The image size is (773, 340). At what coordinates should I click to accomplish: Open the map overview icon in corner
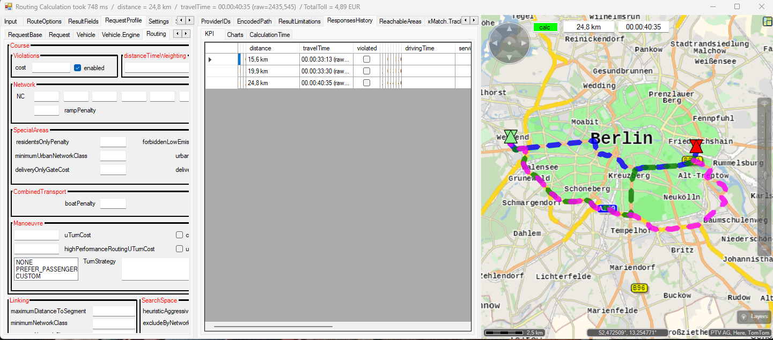click(x=767, y=21)
